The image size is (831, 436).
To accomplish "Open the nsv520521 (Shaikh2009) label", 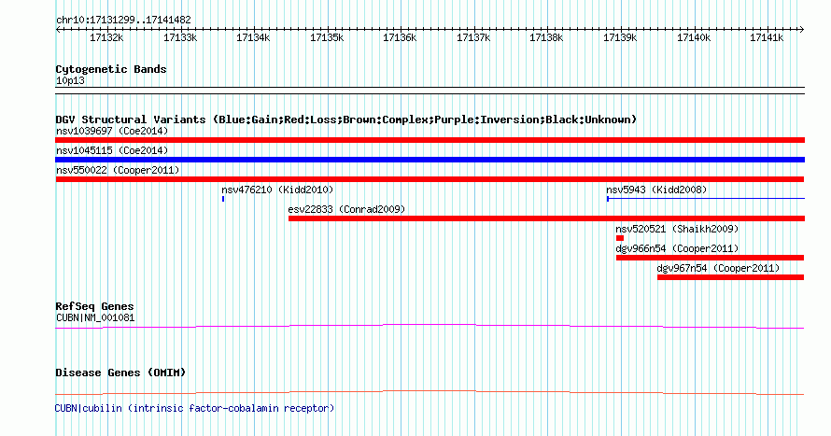I will coord(677,229).
